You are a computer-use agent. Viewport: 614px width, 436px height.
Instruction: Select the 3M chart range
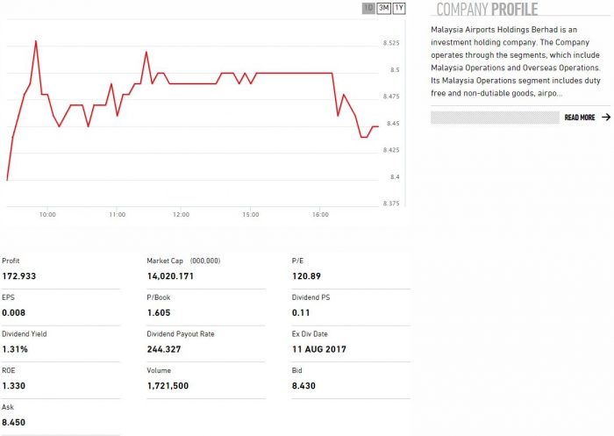(383, 9)
